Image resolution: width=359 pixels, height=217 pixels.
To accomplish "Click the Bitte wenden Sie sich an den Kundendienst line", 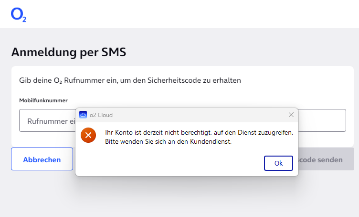I will pyautogui.click(x=168, y=141).
